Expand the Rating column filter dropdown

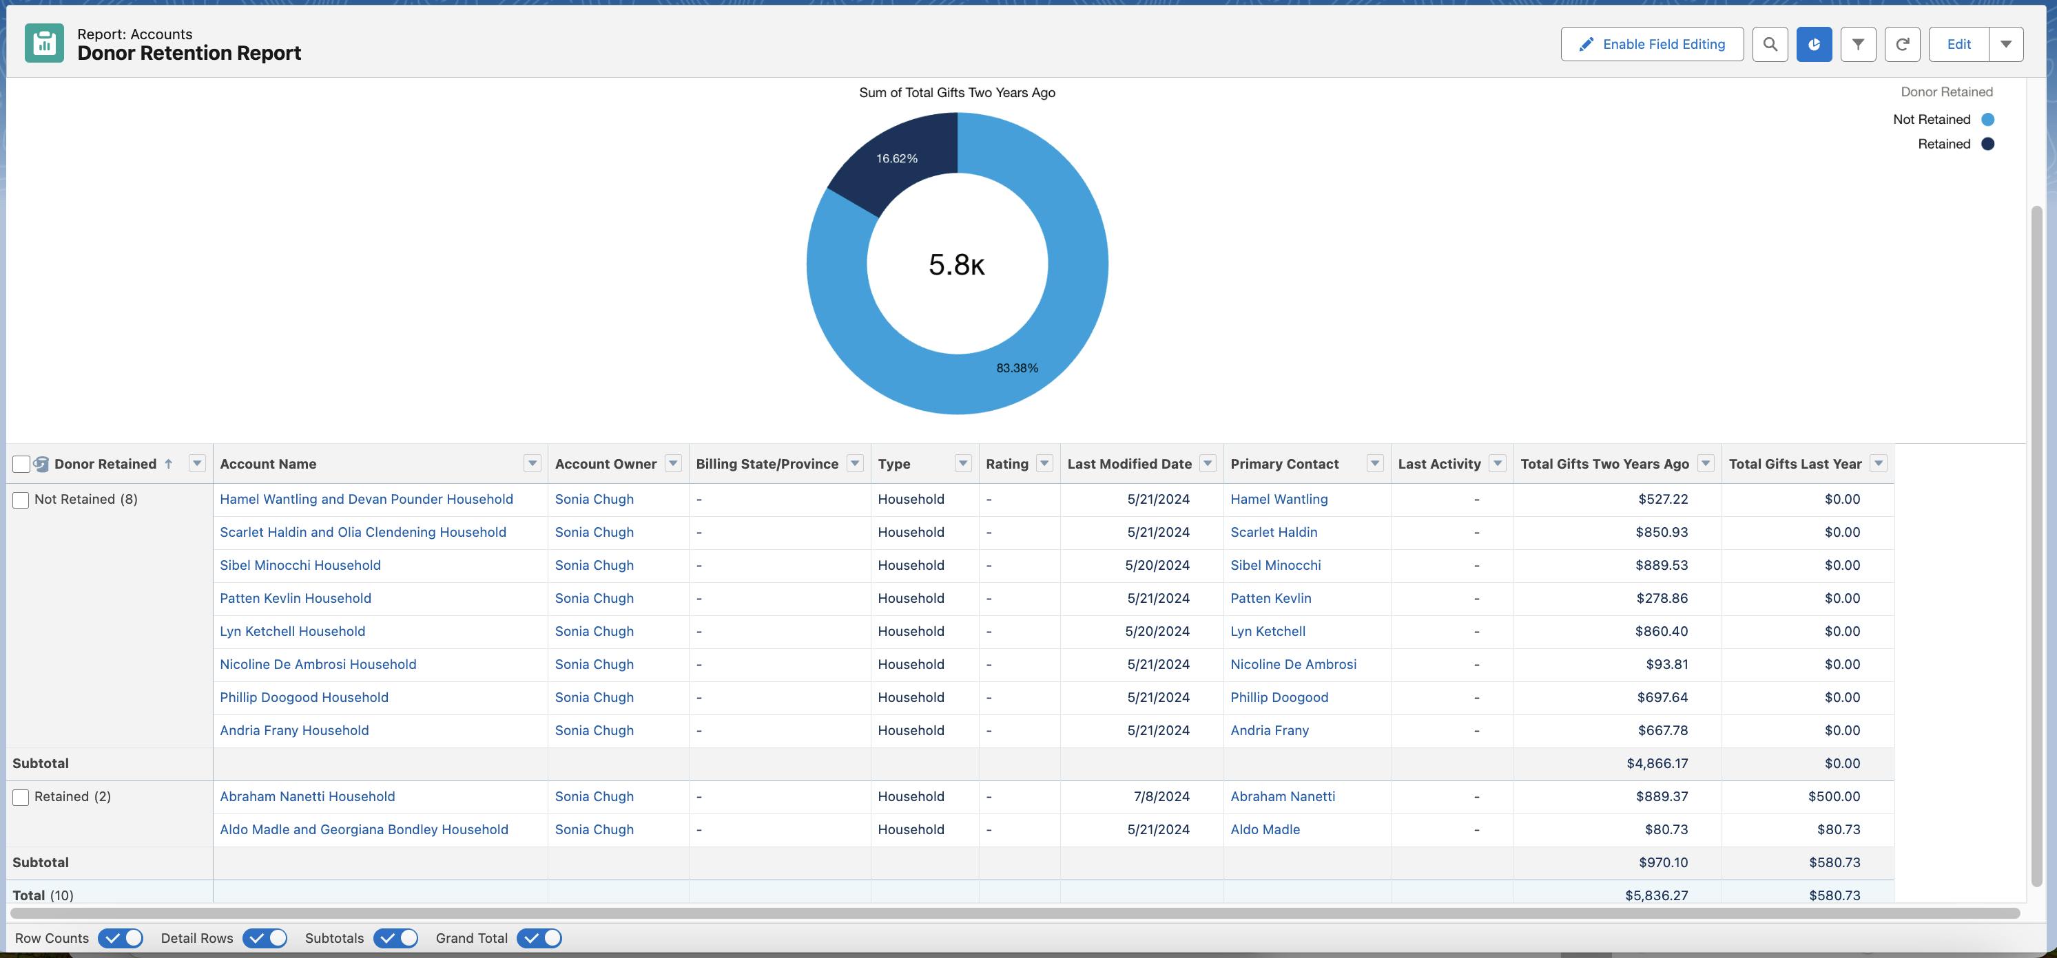pos(1044,462)
